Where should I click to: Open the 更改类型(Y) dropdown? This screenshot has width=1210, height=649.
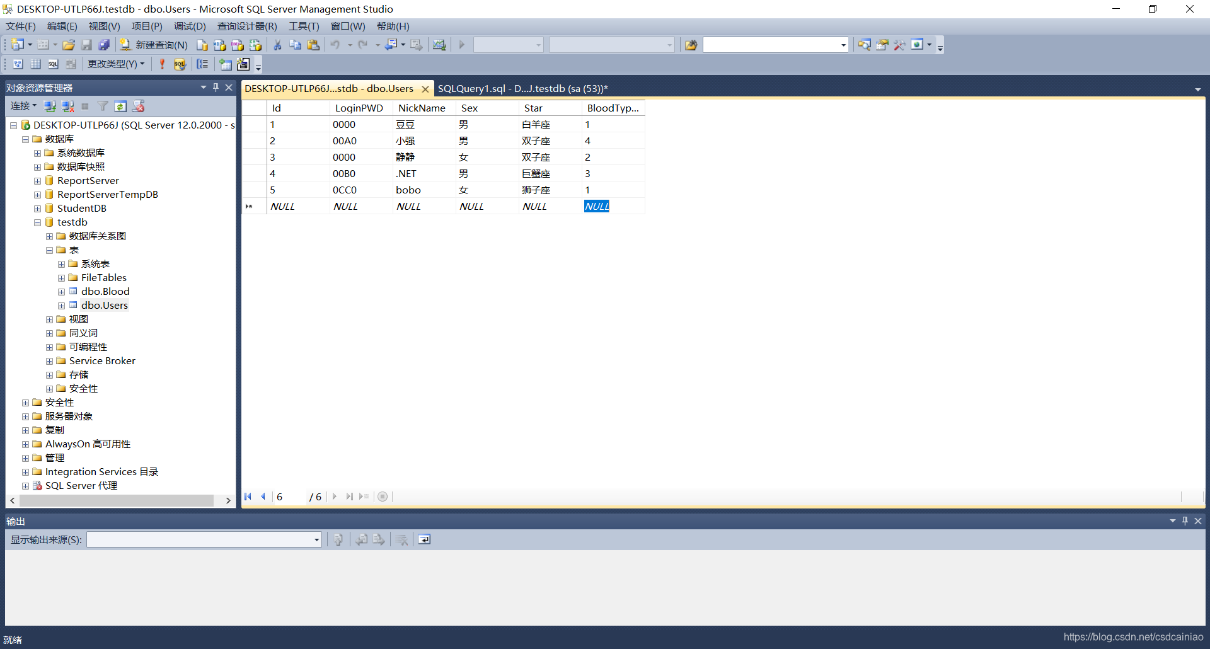116,64
